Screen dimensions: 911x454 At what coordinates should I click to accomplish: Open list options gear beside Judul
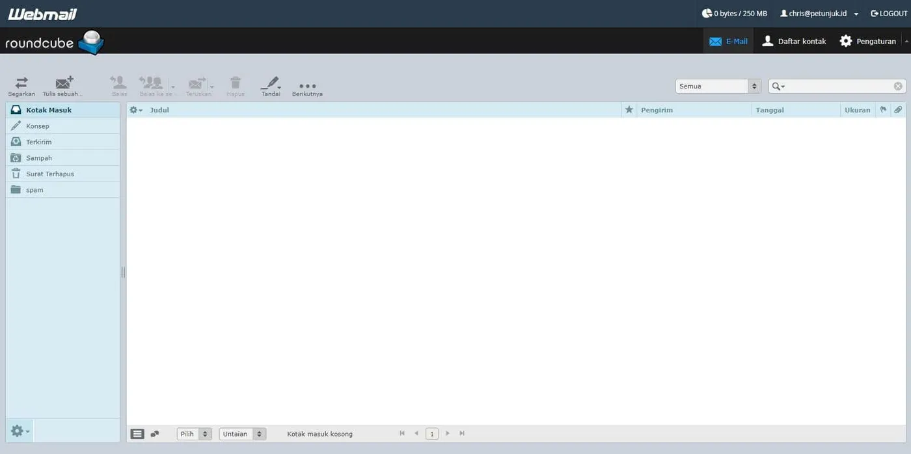[x=136, y=110]
